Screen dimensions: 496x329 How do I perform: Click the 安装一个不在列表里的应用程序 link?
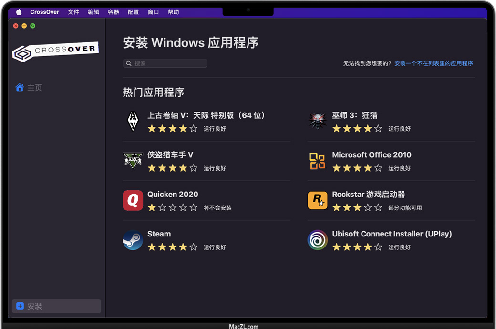pos(434,63)
